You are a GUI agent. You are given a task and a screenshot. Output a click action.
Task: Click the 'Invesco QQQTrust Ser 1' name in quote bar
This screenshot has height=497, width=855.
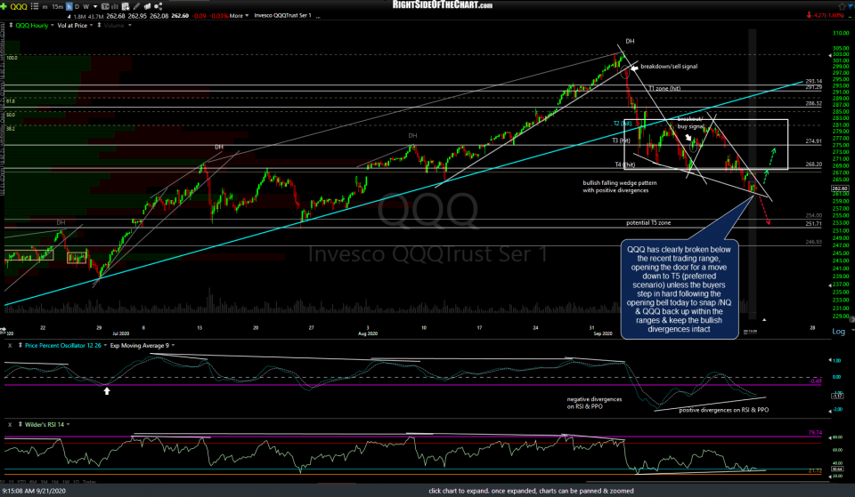pyautogui.click(x=282, y=15)
